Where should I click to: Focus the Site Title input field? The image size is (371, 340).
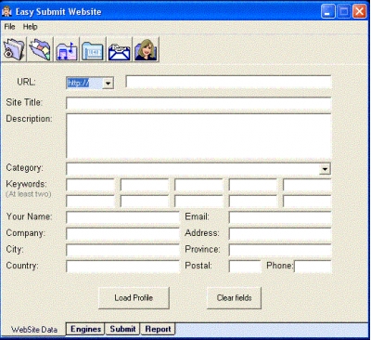198,103
